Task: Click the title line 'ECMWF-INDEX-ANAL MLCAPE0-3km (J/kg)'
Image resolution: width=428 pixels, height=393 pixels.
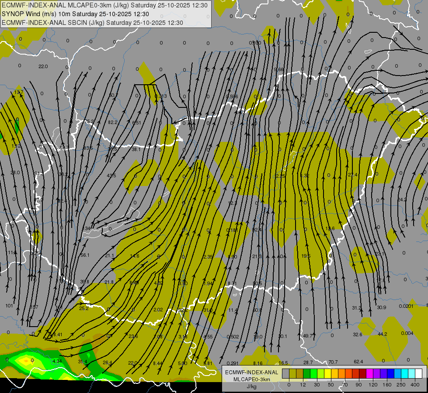Action: point(66,5)
